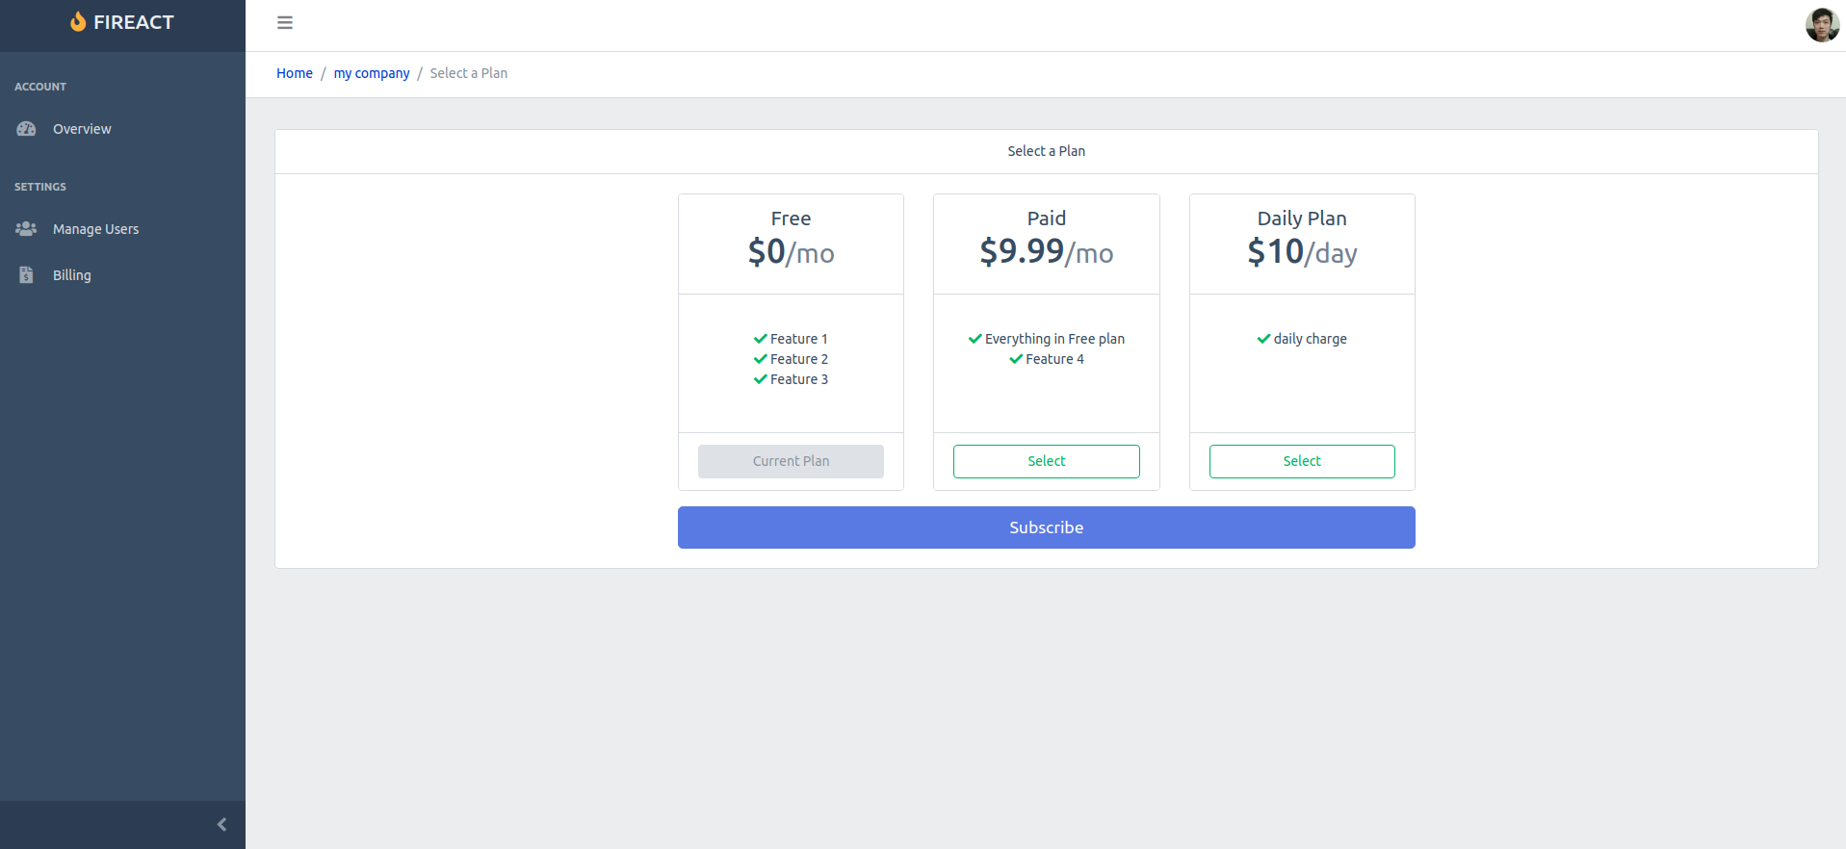Open the Overview page
The image size is (1846, 849).
coord(81,128)
